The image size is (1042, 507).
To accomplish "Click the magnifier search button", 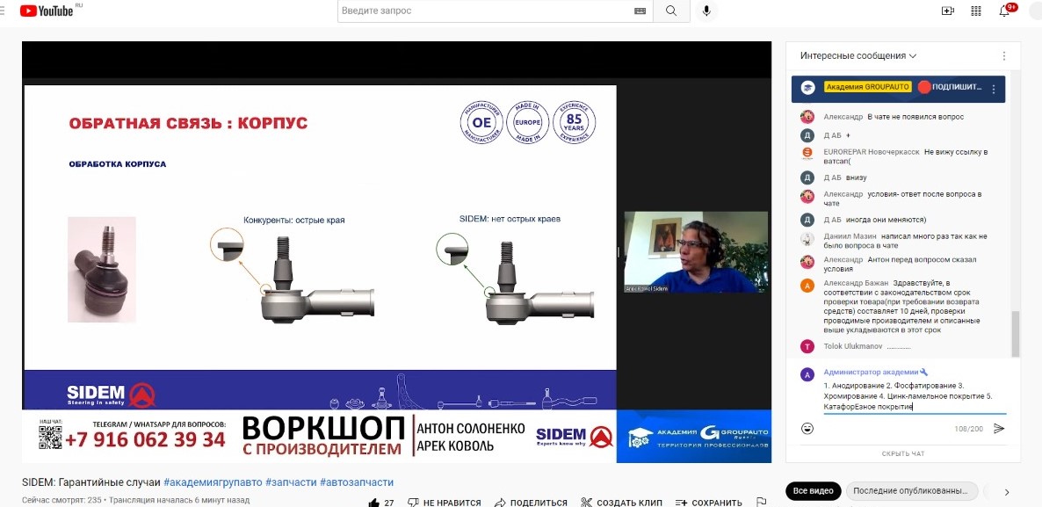I will click(x=671, y=11).
